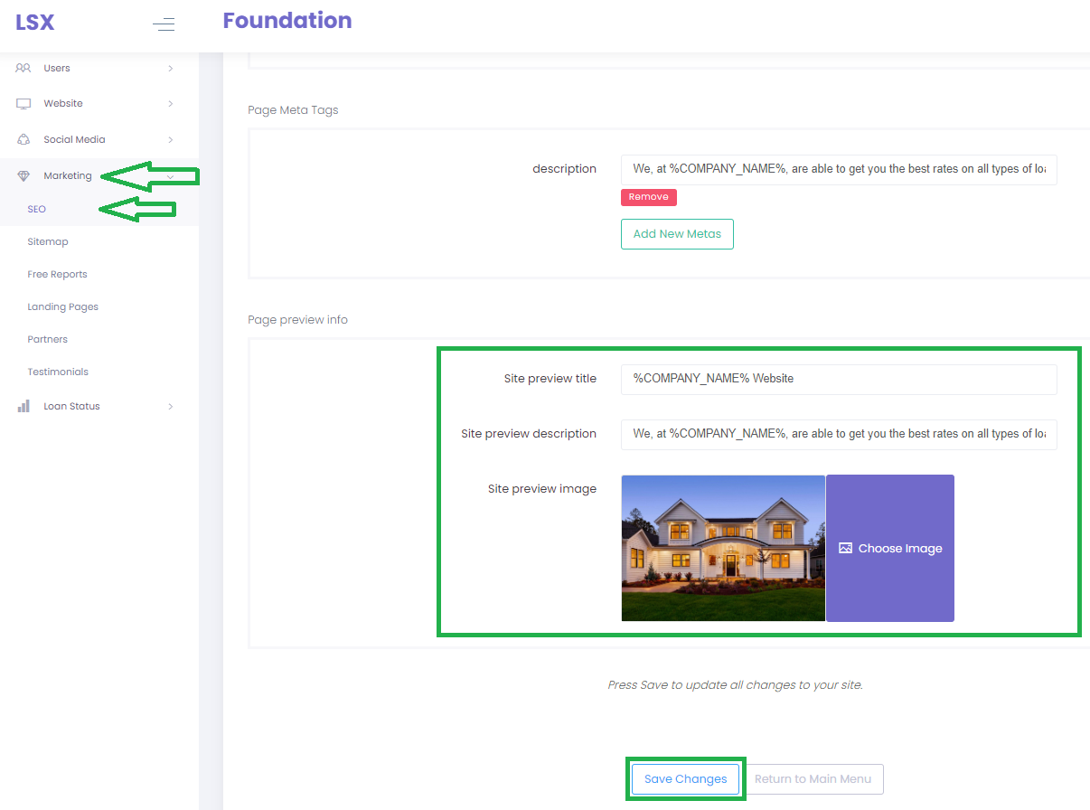The width and height of the screenshot is (1090, 810).
Task: Click the Foundation page heading
Action: tap(287, 21)
